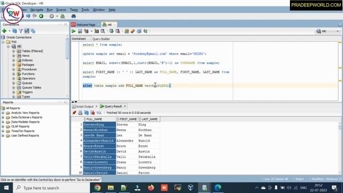Click the Explain Plan icon

(x=86, y=31)
